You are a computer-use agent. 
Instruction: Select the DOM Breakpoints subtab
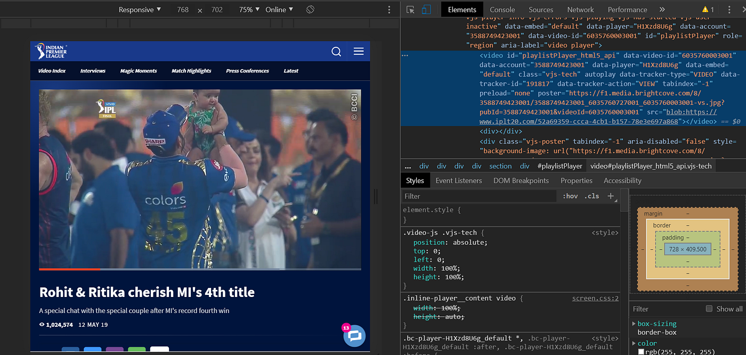point(521,180)
